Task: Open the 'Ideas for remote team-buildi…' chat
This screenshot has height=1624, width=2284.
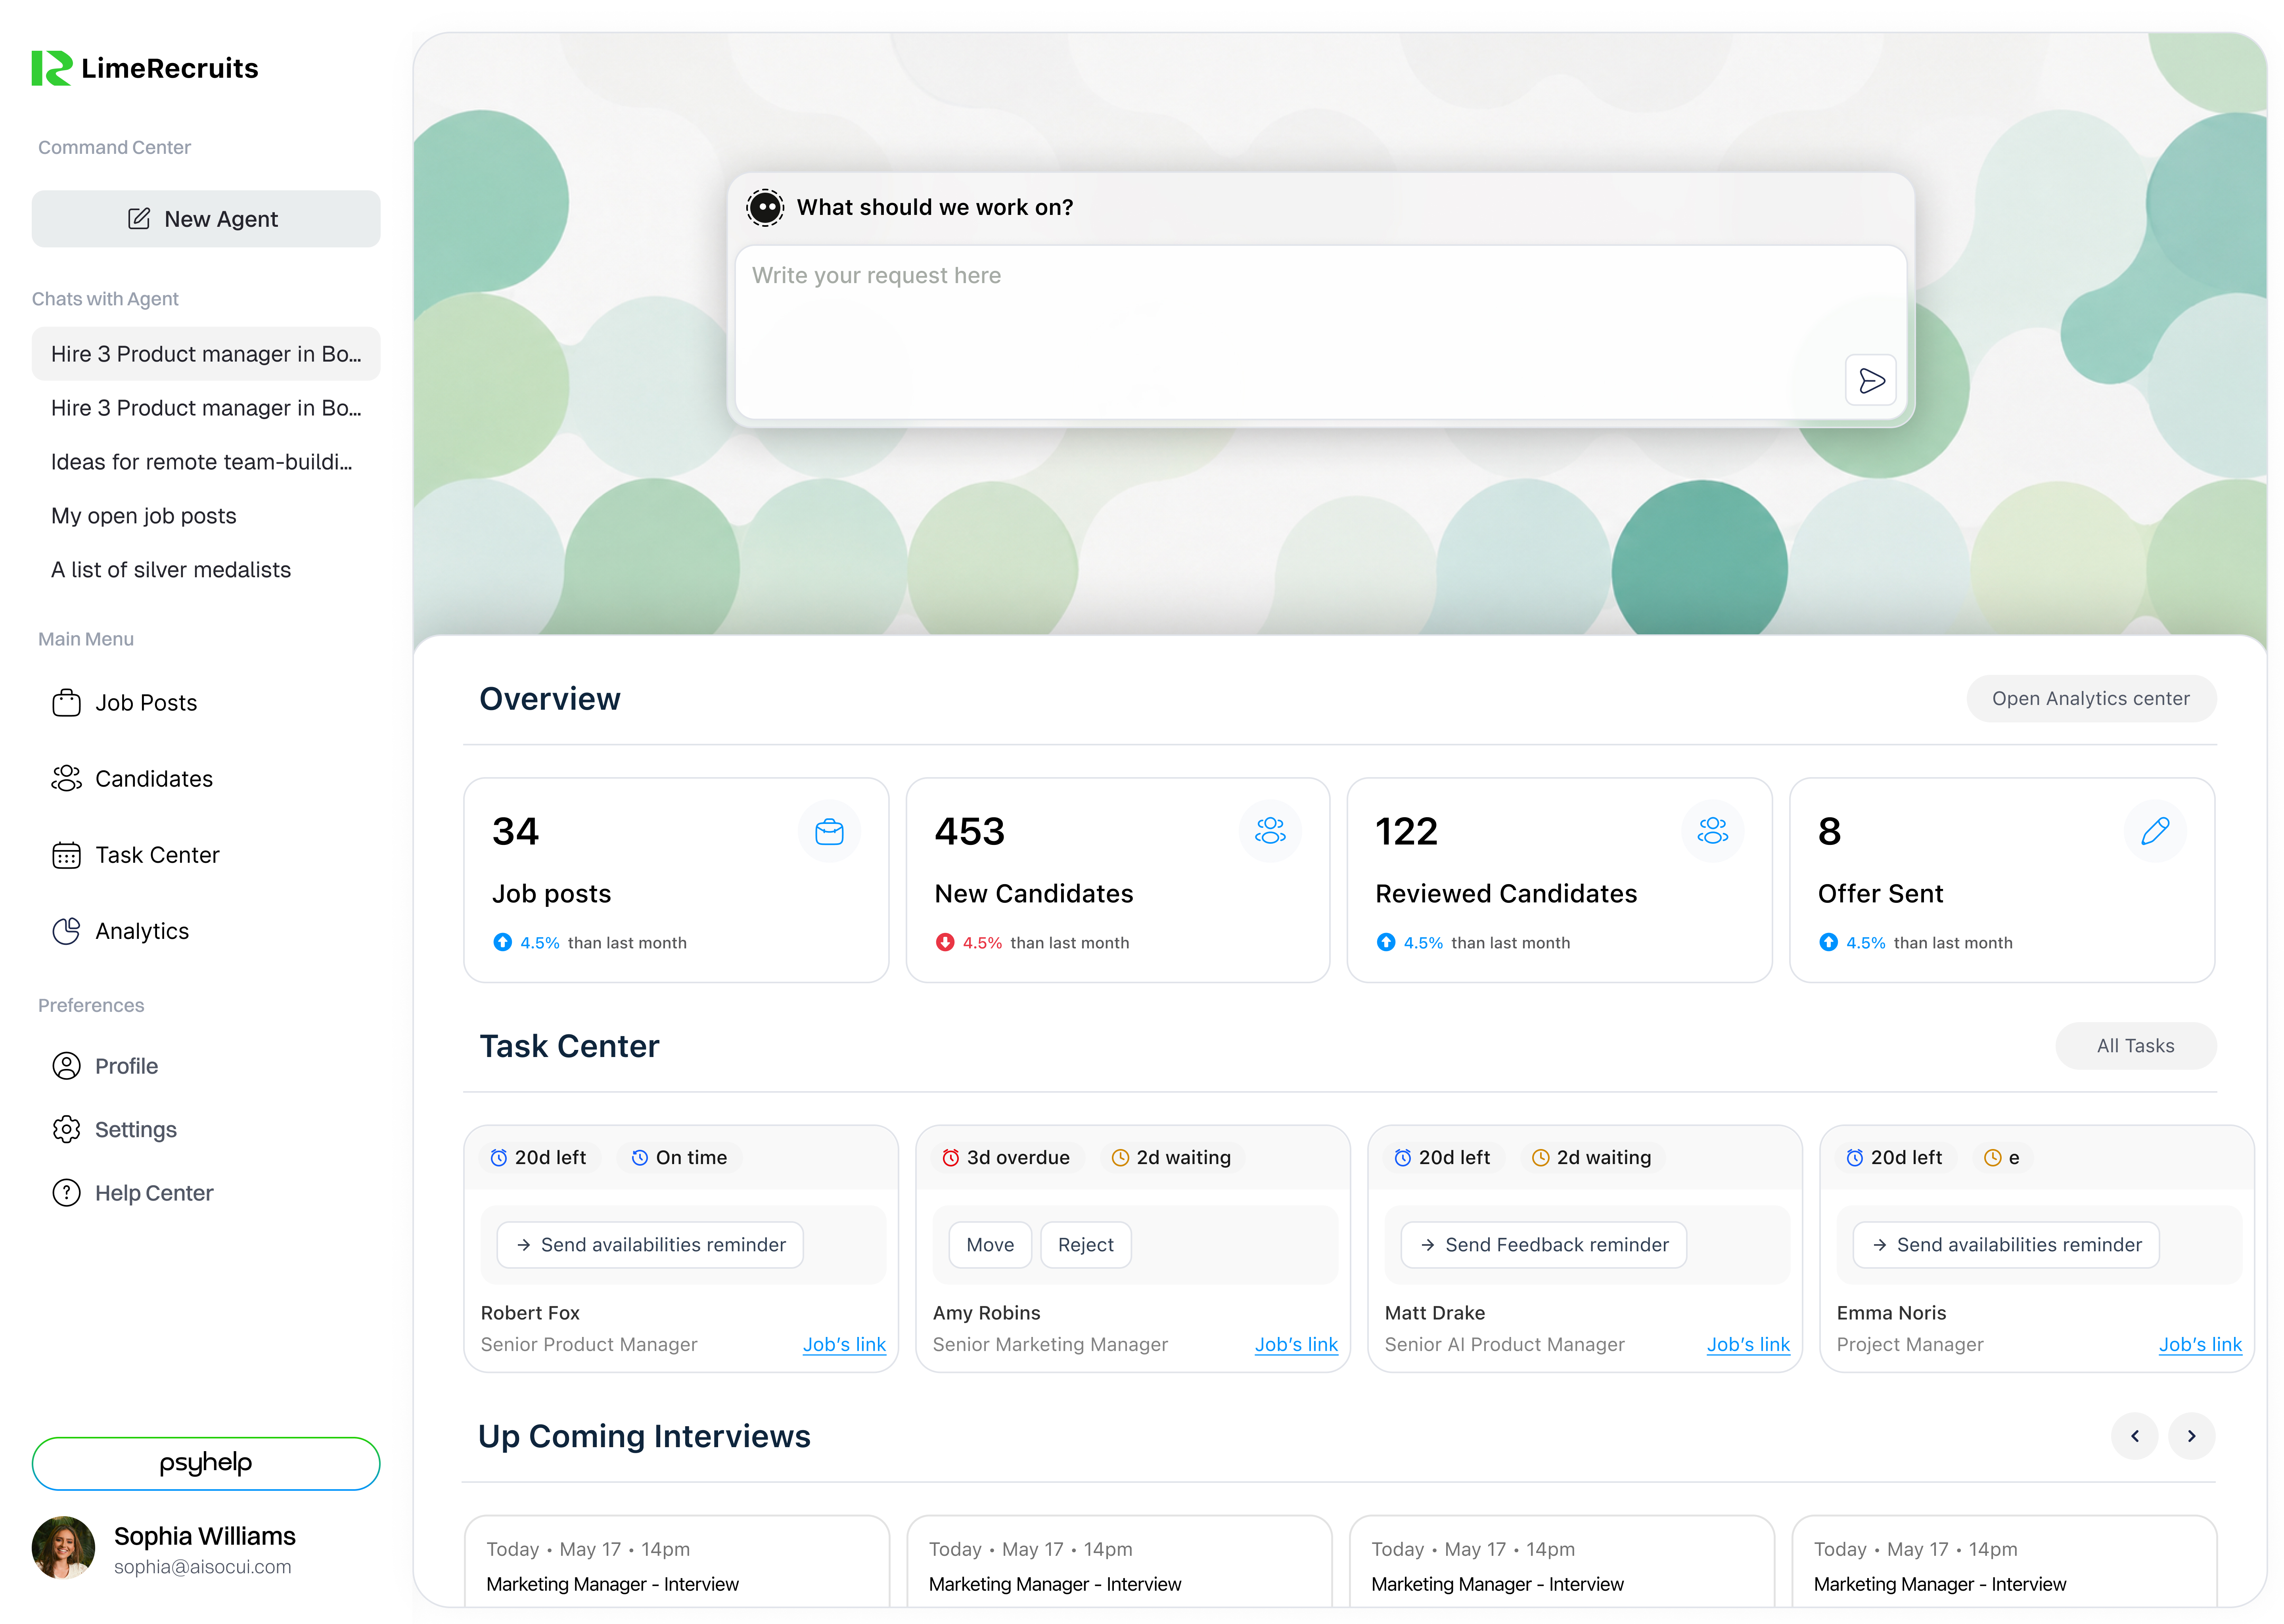Action: click(x=206, y=462)
